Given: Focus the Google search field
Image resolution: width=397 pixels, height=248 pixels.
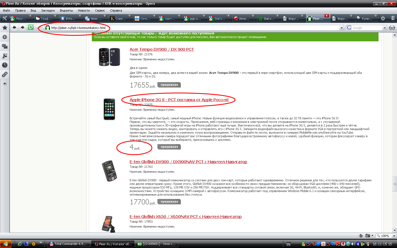Looking at the screenshot, I should (x=367, y=28).
